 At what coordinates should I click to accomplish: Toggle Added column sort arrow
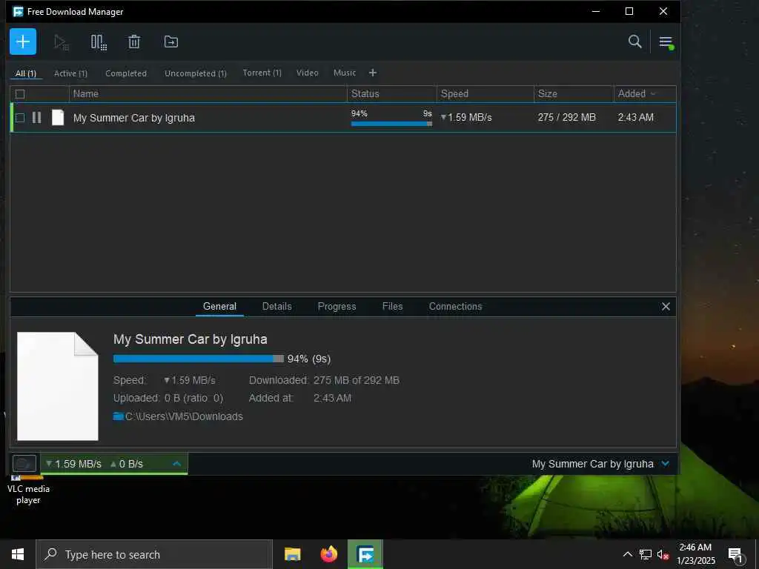[653, 94]
